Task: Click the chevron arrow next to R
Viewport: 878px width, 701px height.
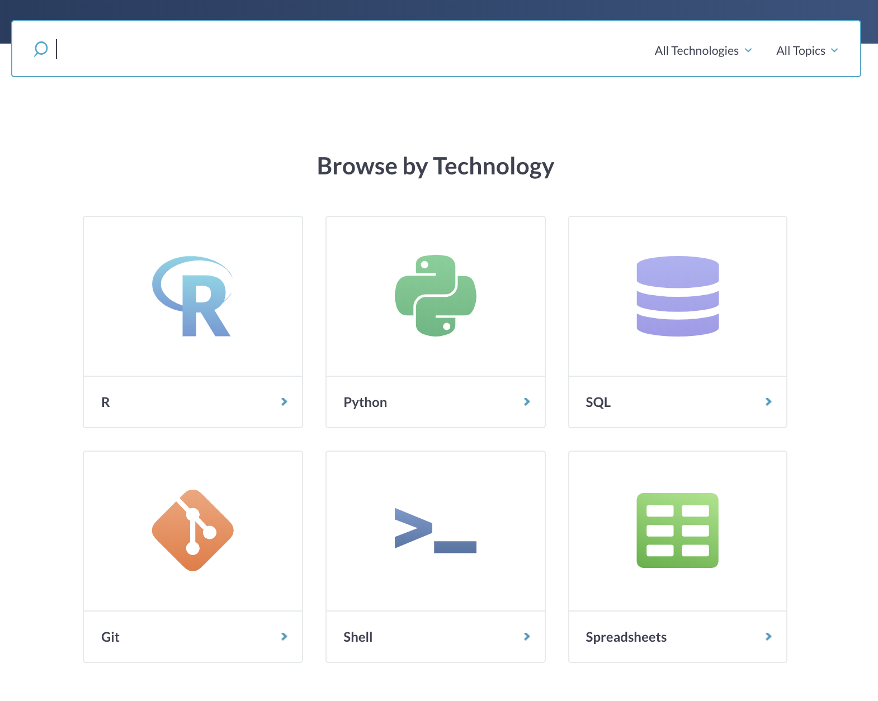Action: 284,401
